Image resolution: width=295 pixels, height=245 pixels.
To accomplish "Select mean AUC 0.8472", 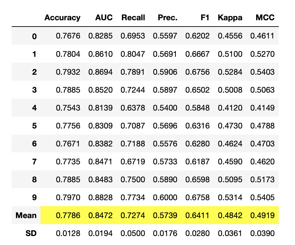I will (x=100, y=215).
